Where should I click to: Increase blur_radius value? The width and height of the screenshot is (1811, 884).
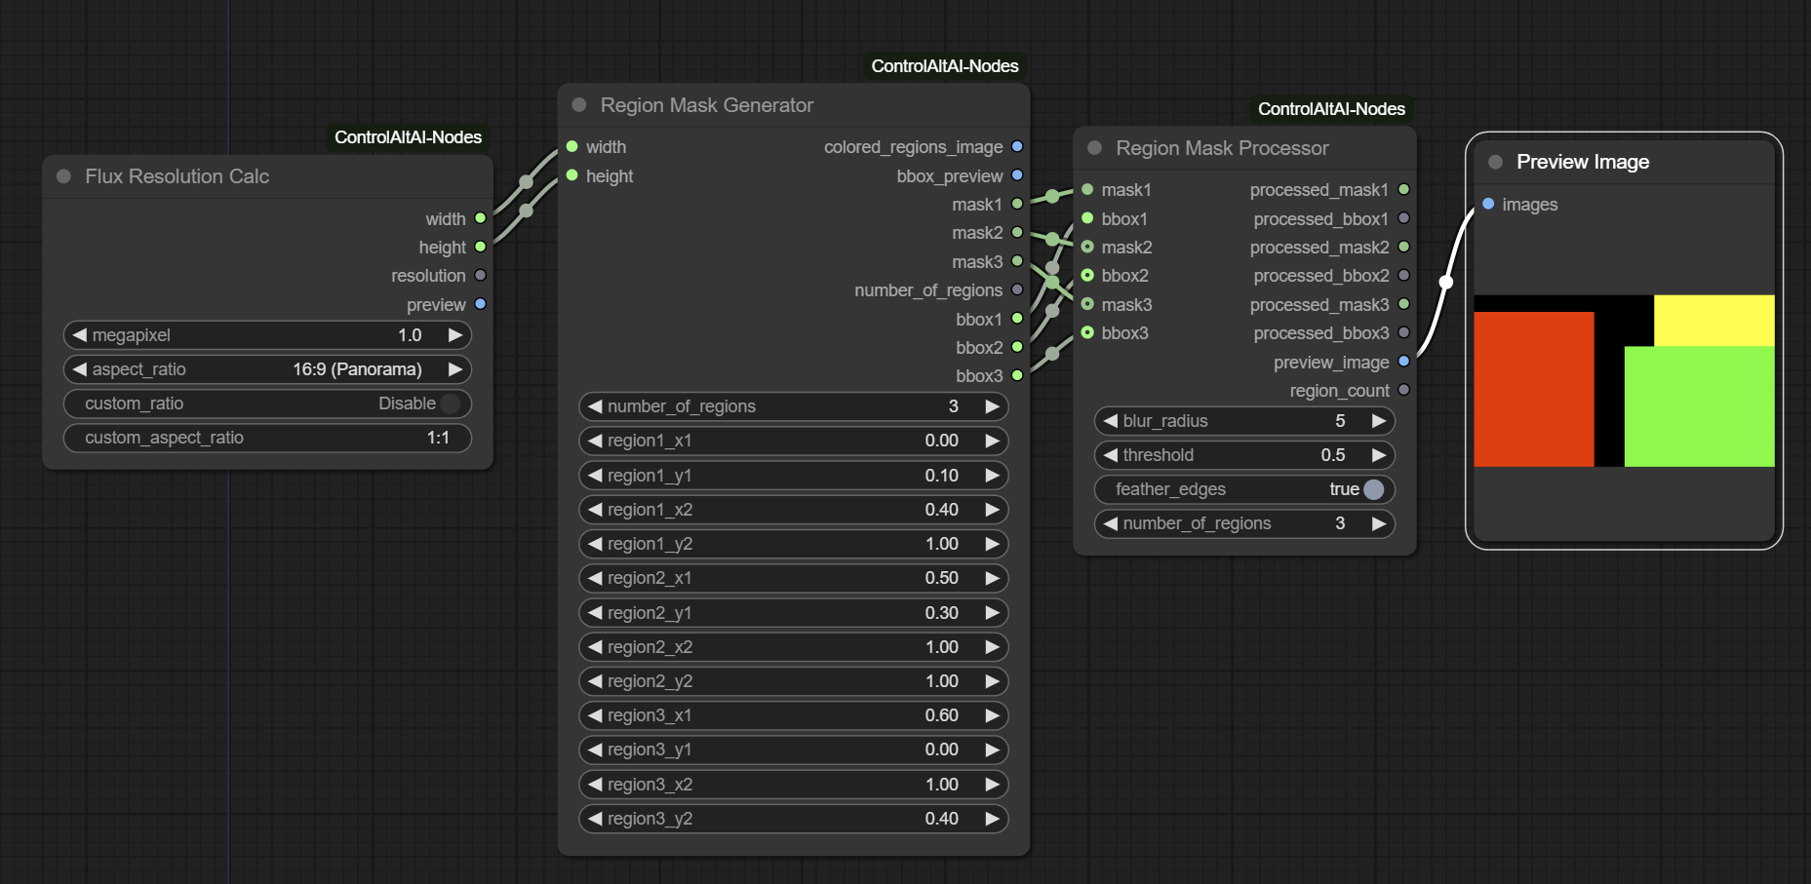[1378, 421]
